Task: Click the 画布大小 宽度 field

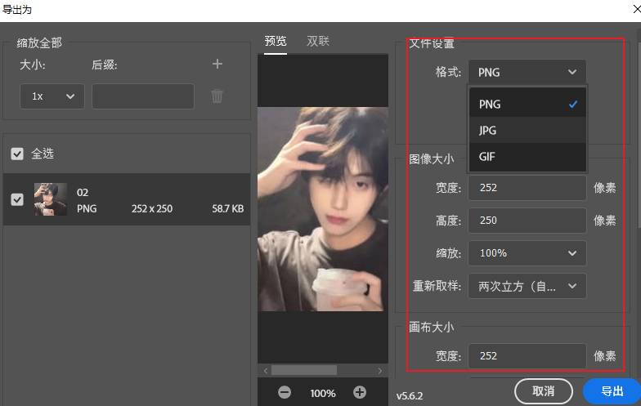Action: pos(527,356)
